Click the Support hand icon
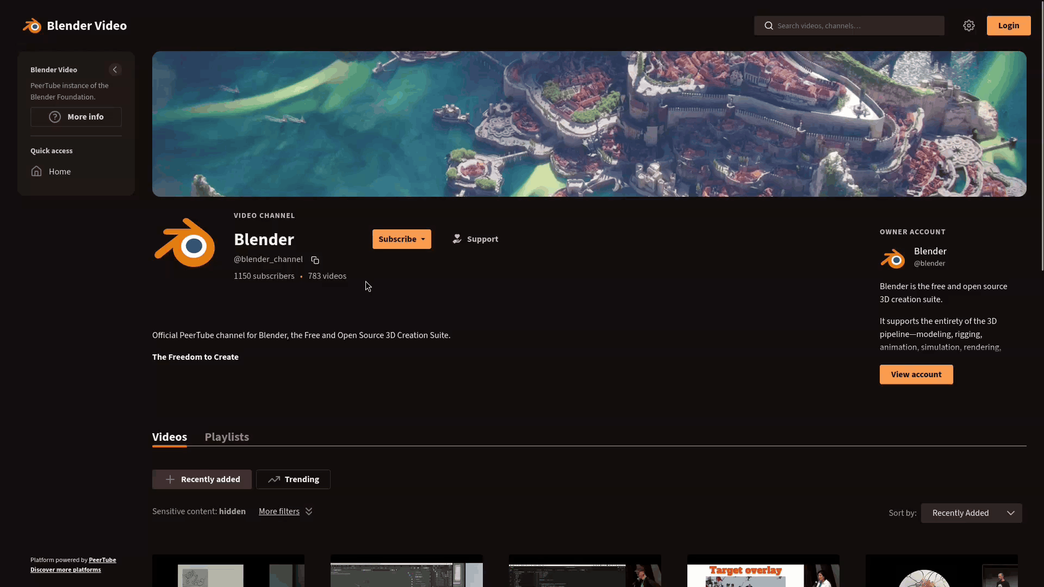 pos(457,239)
